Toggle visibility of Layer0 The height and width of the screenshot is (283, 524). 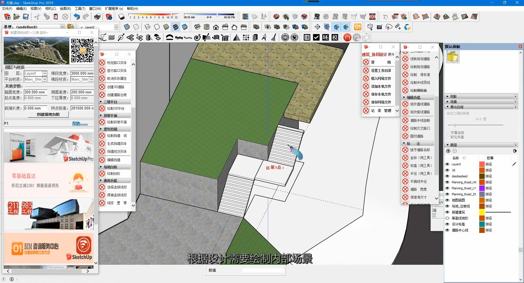click(447, 164)
